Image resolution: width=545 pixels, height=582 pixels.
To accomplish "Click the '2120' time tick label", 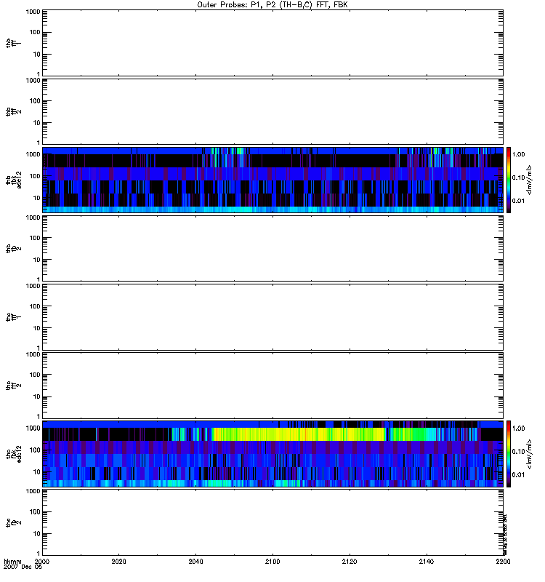I will tap(350, 561).
